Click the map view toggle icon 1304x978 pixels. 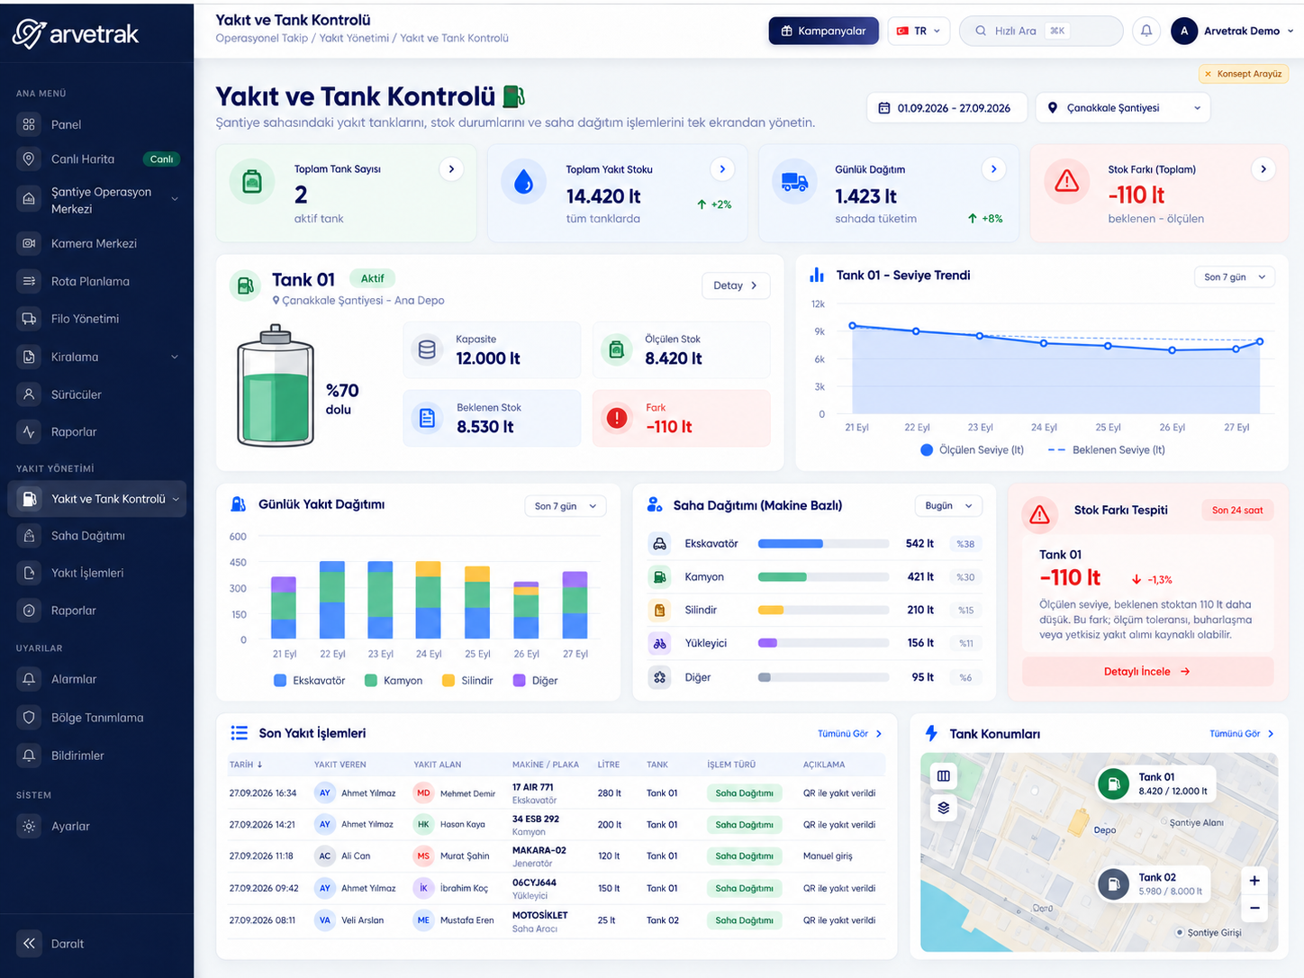coord(943,775)
